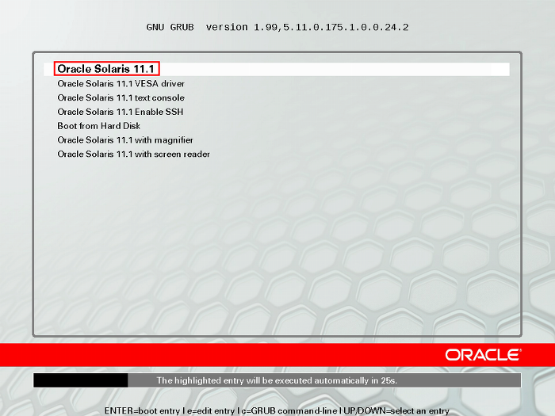Click the auto-boot countdown progress bar
Screen dimensions: 555x416
277,380
